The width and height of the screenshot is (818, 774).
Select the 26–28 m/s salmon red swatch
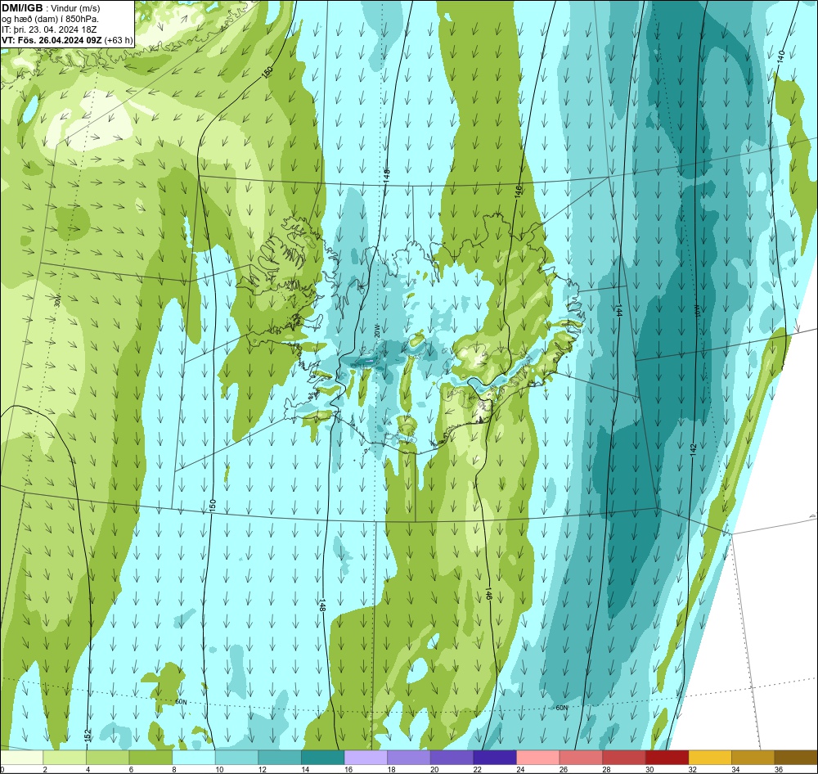click(581, 758)
